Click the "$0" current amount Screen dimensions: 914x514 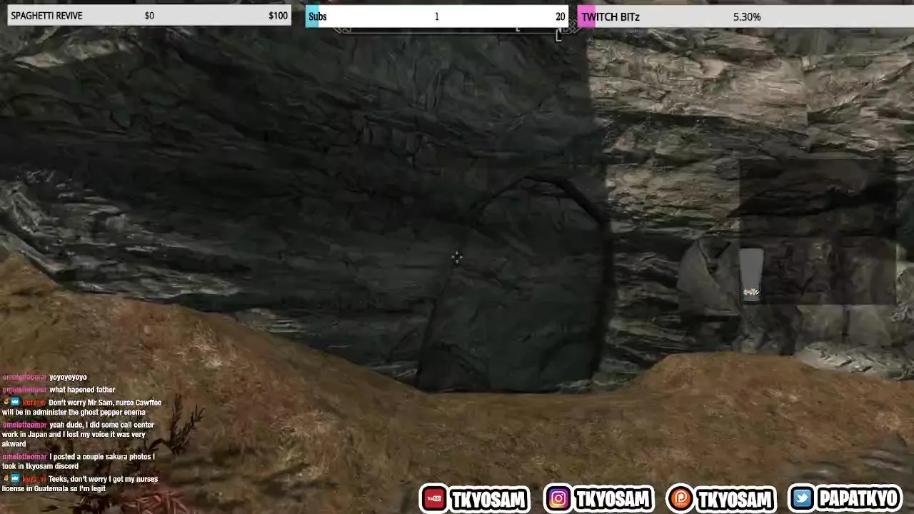pyautogui.click(x=149, y=16)
